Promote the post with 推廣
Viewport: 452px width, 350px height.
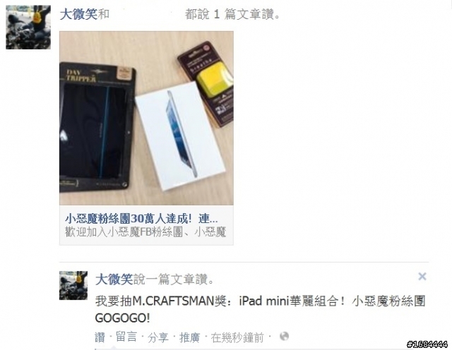click(x=189, y=337)
